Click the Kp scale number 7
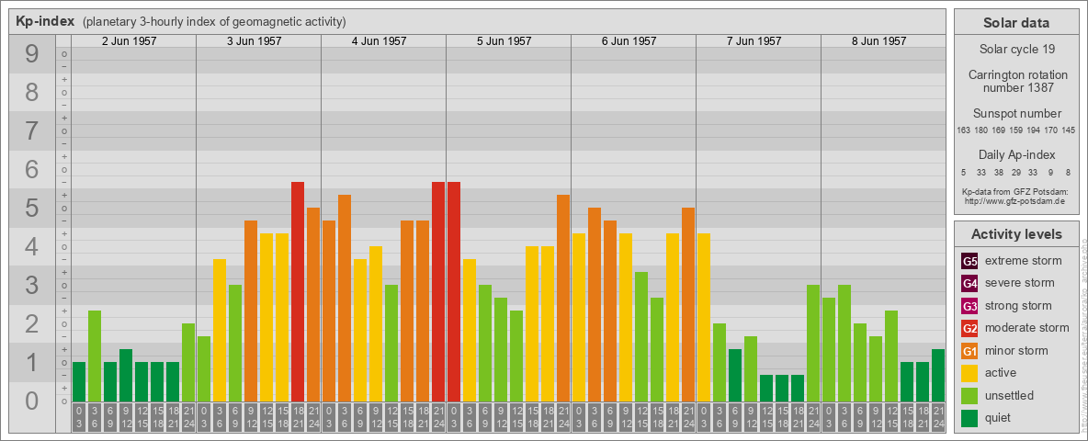 pyautogui.click(x=32, y=131)
